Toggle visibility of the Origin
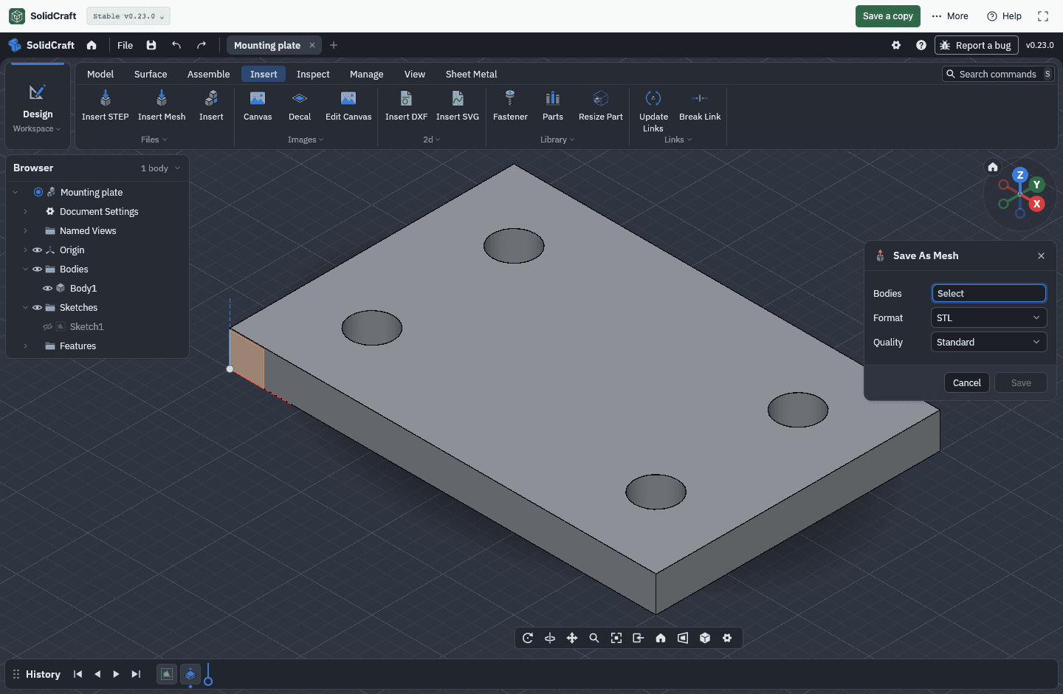The image size is (1063, 694). click(x=37, y=250)
